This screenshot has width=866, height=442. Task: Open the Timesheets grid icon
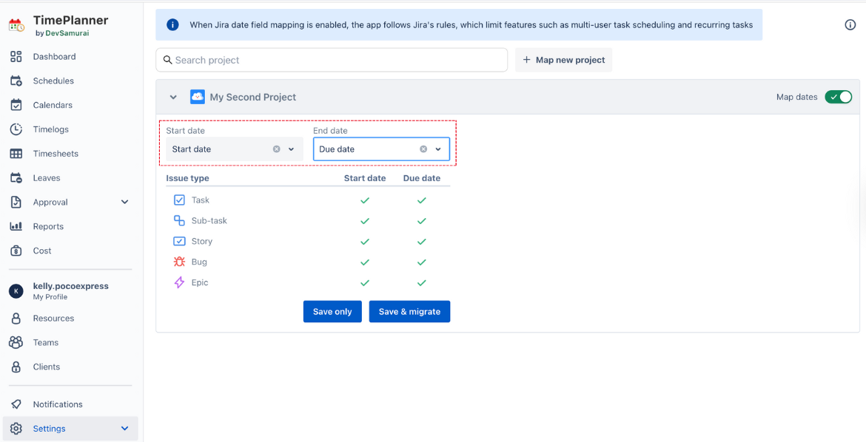point(16,154)
